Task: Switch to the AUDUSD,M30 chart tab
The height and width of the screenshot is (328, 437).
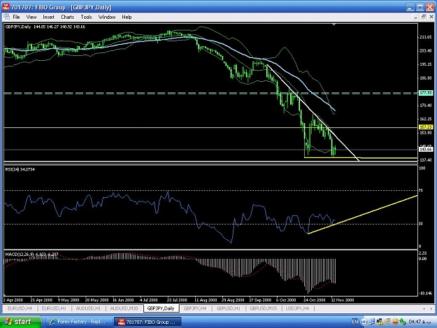Action: [x=124, y=308]
